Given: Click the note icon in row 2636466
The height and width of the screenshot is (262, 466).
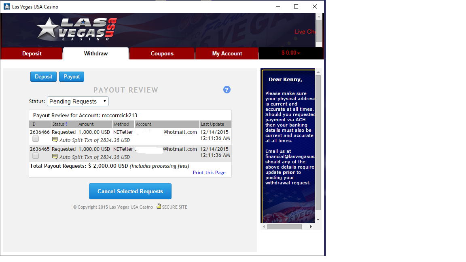Looking at the screenshot, I should [x=55, y=139].
